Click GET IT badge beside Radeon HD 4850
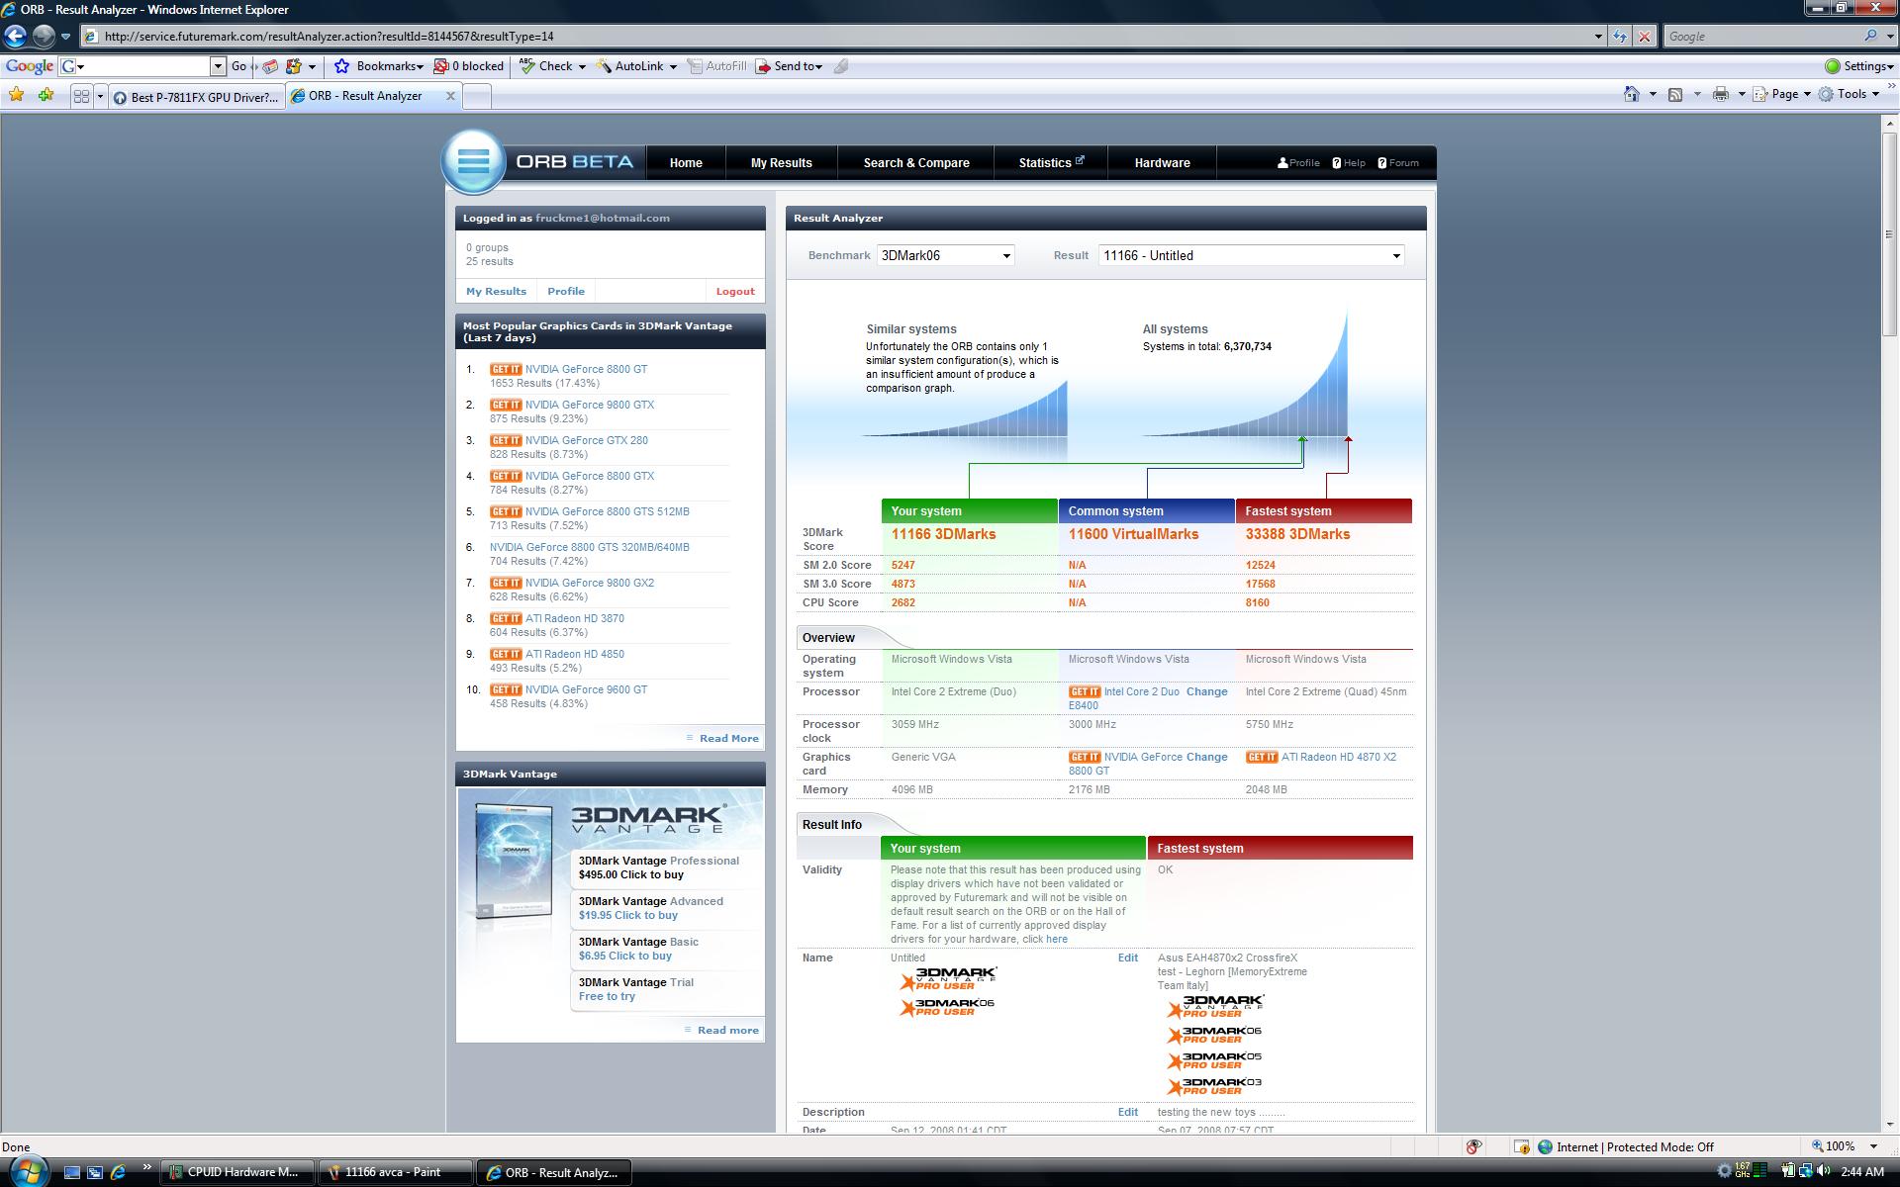1900x1187 pixels. 506,654
